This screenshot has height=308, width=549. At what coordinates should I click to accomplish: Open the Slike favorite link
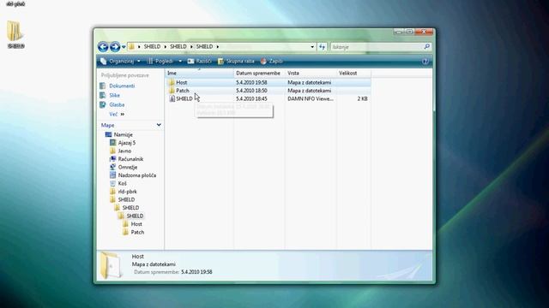pos(114,95)
